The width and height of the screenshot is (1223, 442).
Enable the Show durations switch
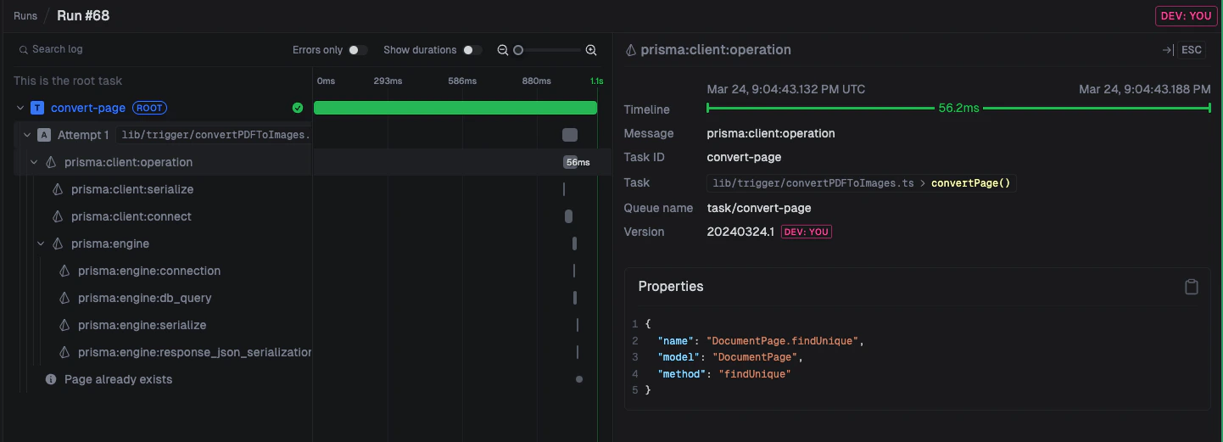pyautogui.click(x=472, y=50)
